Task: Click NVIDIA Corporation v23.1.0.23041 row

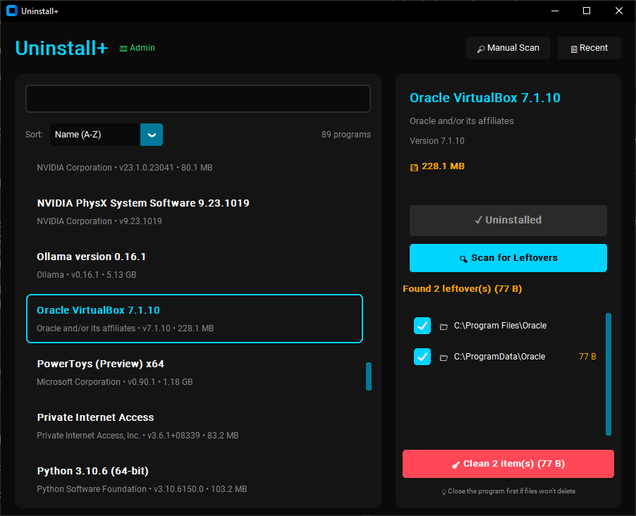Action: click(x=125, y=168)
